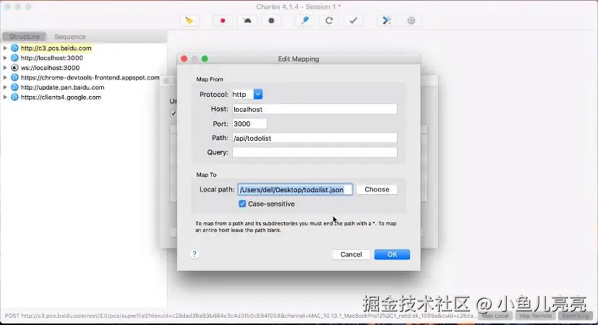Click websocket icon for ws://localhost:3000
Screen dimensions: 598x325
(x=14, y=67)
